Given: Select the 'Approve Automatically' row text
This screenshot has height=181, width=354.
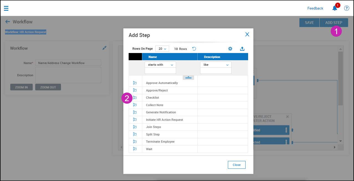Looking at the screenshot, I should click(x=162, y=83).
